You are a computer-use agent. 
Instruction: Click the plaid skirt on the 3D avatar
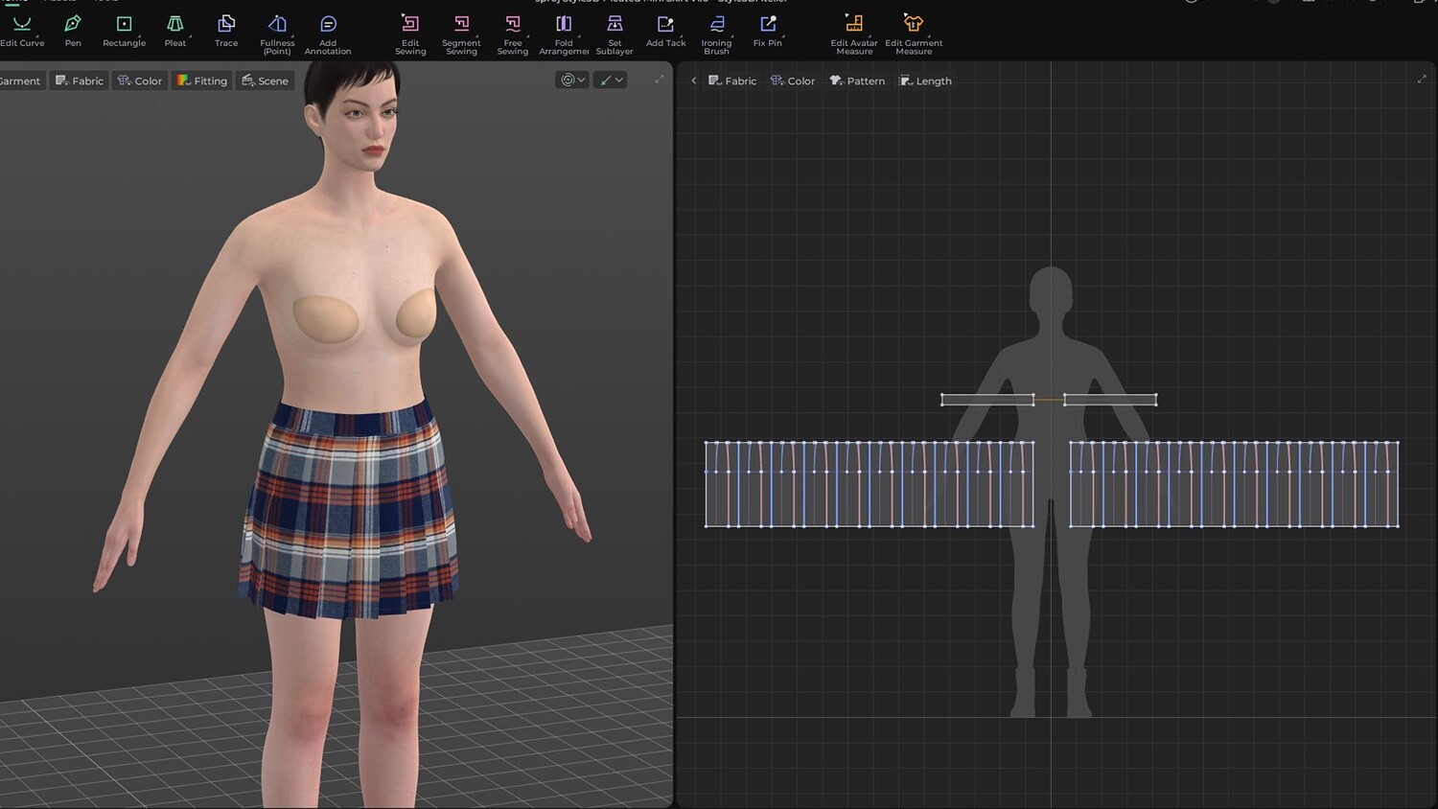click(349, 508)
